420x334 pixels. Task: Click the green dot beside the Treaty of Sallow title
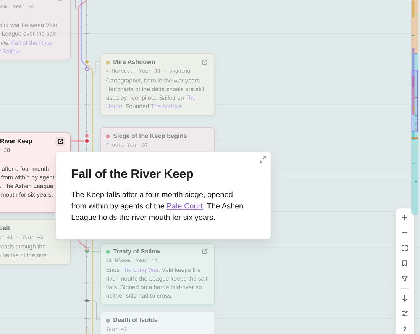tap(108, 252)
